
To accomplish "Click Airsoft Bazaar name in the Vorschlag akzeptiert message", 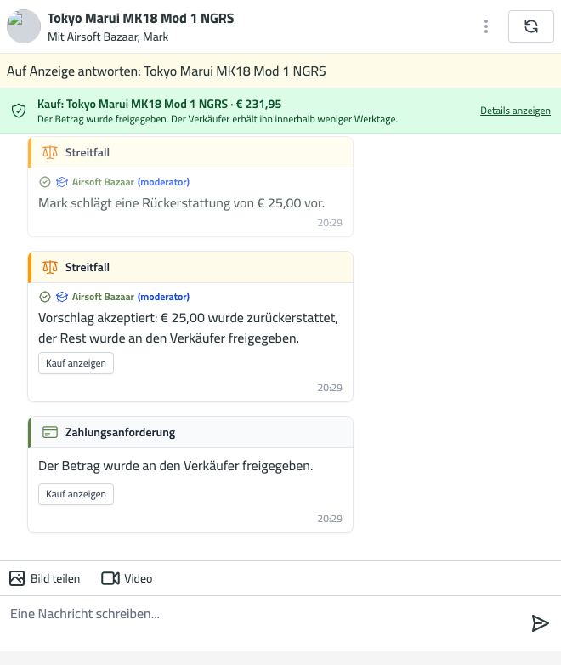I will [x=103, y=297].
